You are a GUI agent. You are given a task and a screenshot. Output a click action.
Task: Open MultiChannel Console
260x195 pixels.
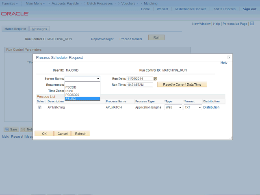point(191,9)
